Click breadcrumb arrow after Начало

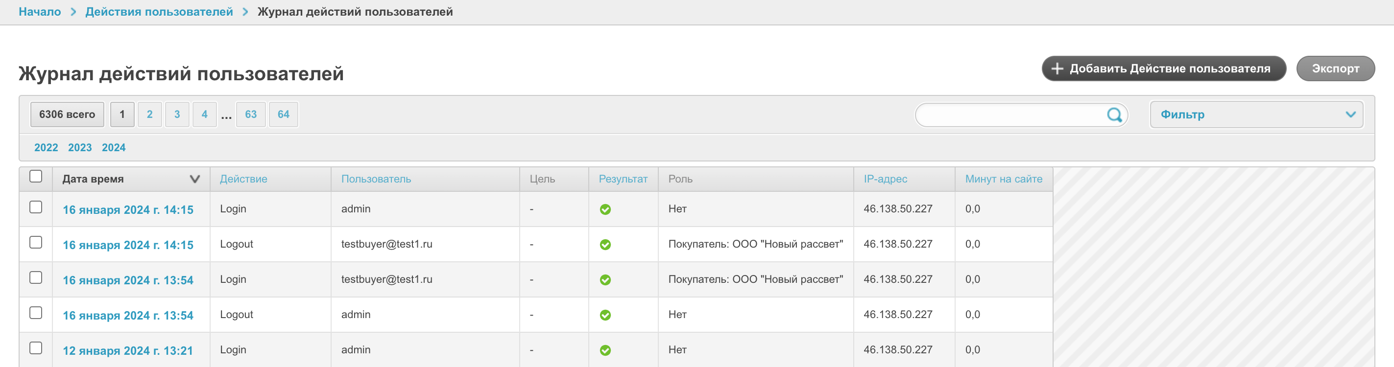coord(73,12)
